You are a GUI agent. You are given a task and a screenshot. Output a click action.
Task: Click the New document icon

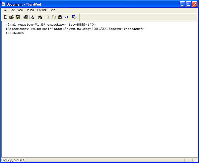coord(6,17)
